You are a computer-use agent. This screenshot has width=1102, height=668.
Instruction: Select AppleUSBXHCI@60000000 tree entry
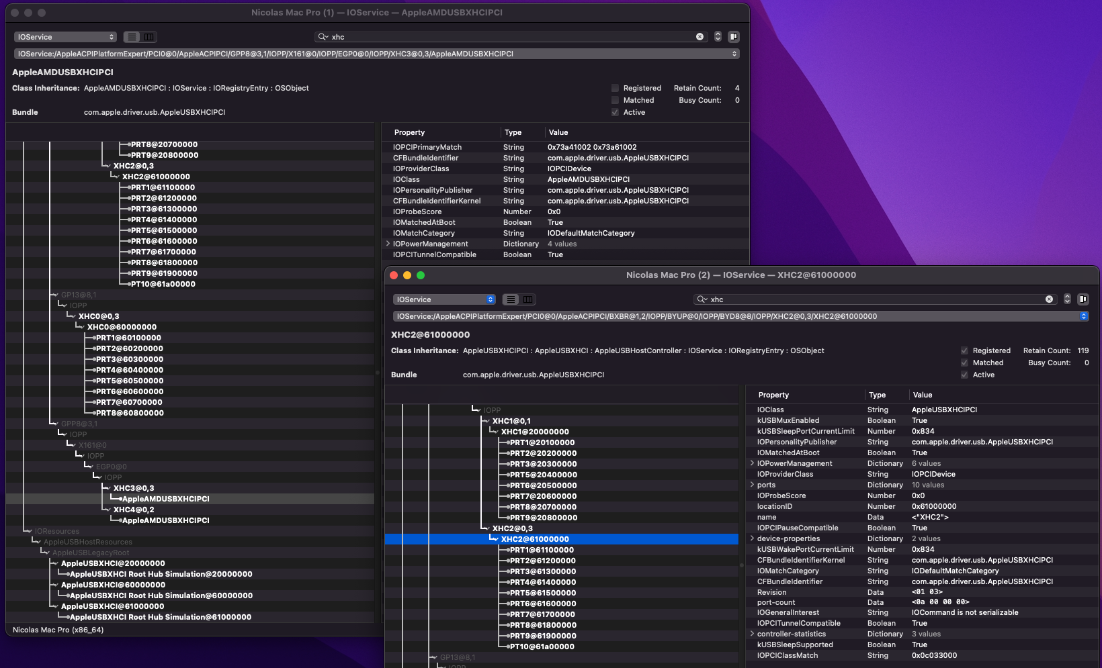[113, 585]
